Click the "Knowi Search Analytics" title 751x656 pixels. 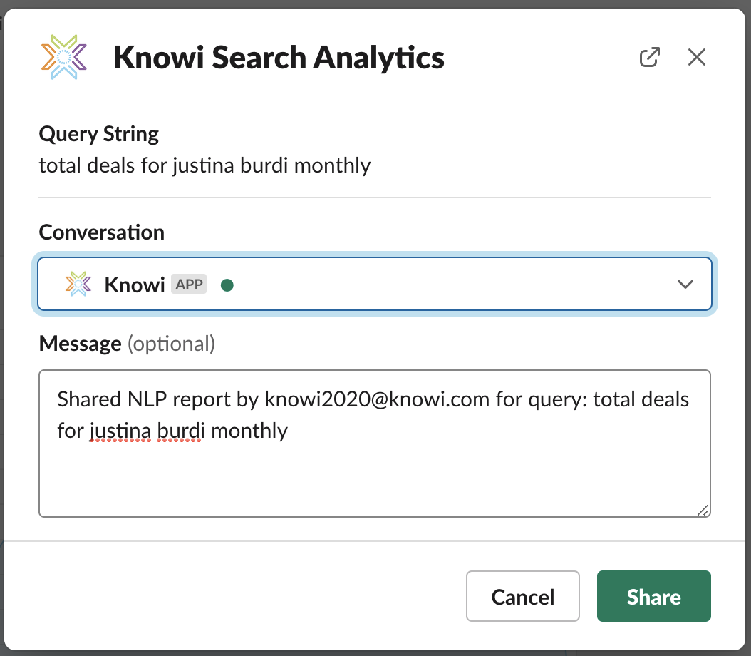[279, 58]
